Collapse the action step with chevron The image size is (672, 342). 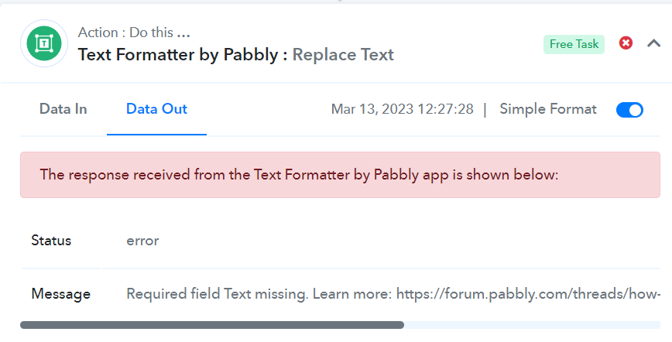tap(653, 43)
